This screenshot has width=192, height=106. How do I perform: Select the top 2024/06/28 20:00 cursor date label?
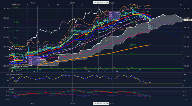[x=101, y=3]
